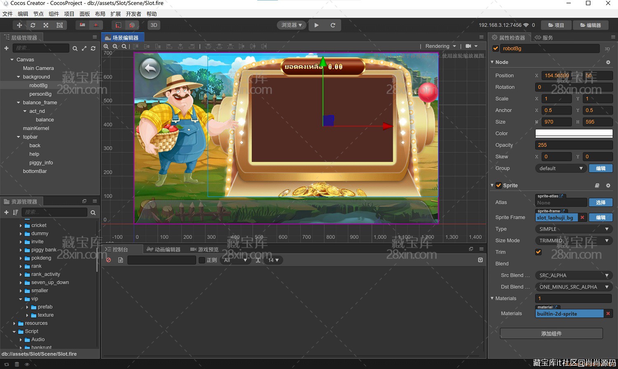Refresh the hierarchy panel

point(93,48)
